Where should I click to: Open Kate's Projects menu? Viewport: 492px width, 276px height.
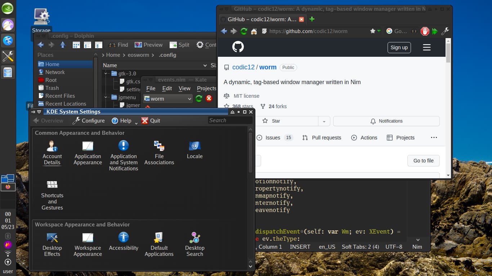[x=206, y=88]
